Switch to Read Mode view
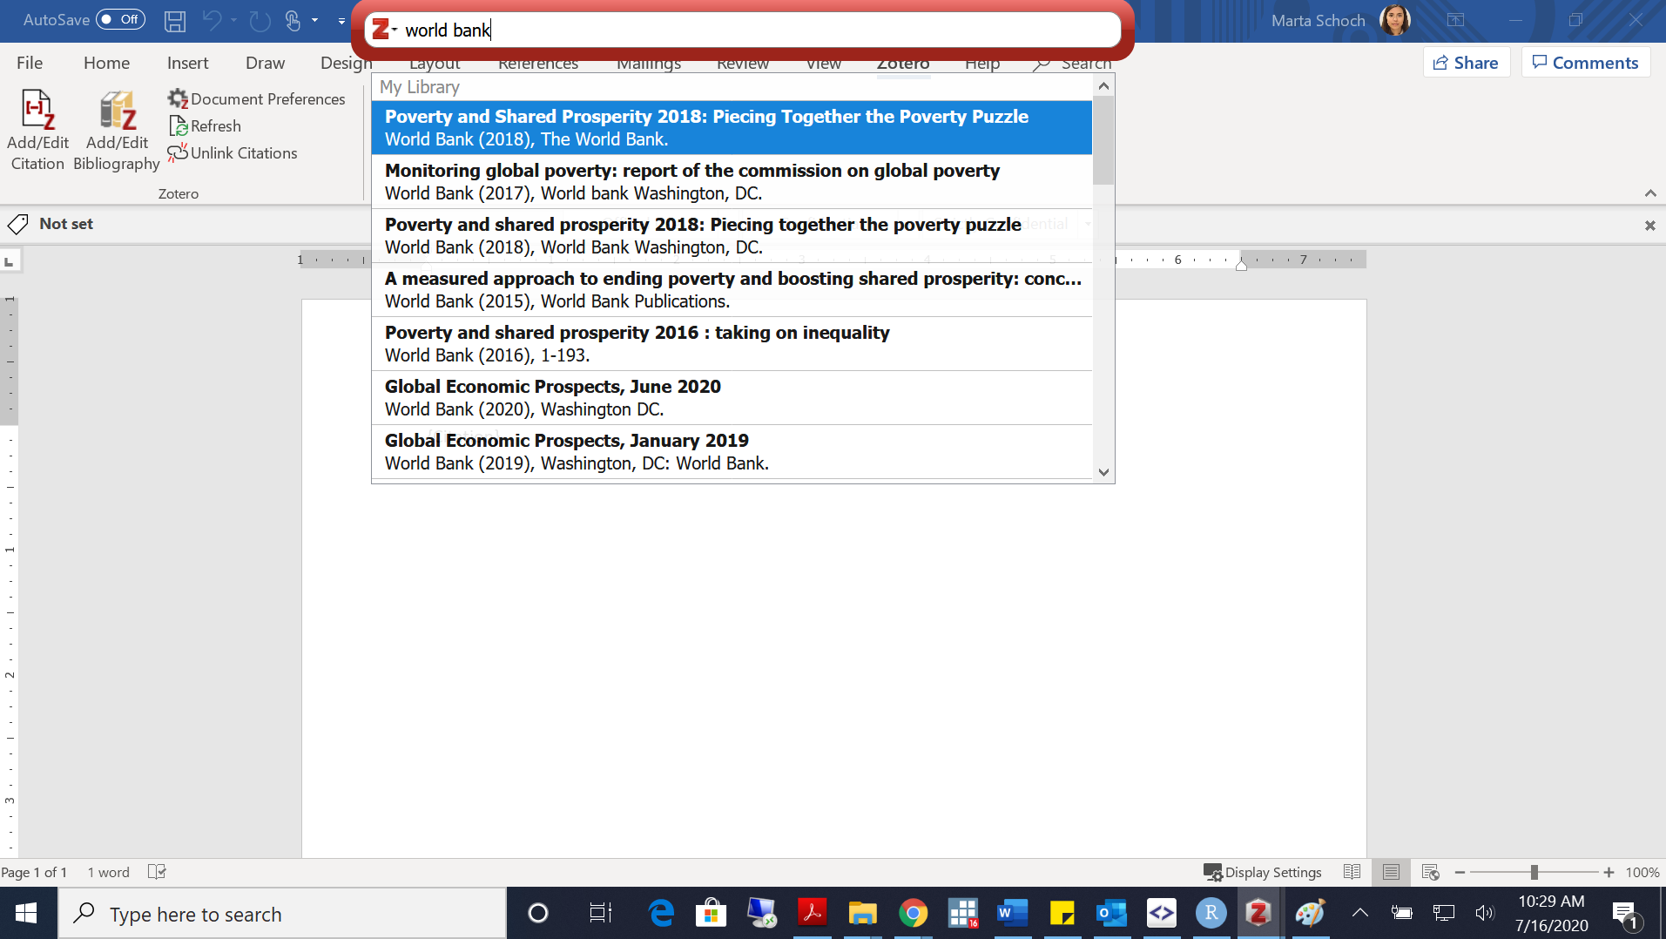 1352,872
